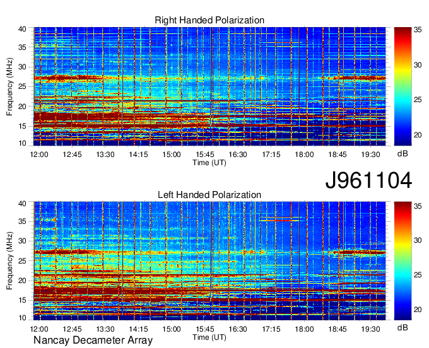Click 19:30 tick on left-handed plot time axis
This screenshot has width=429, height=348.
[371, 329]
